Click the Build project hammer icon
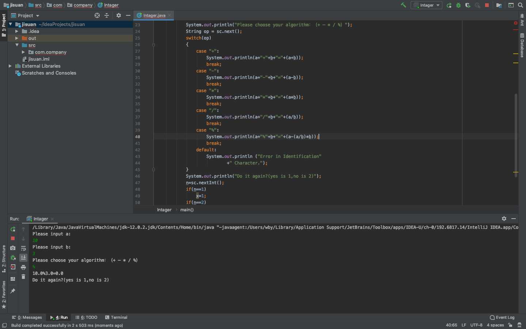This screenshot has width=526, height=329. click(403, 5)
